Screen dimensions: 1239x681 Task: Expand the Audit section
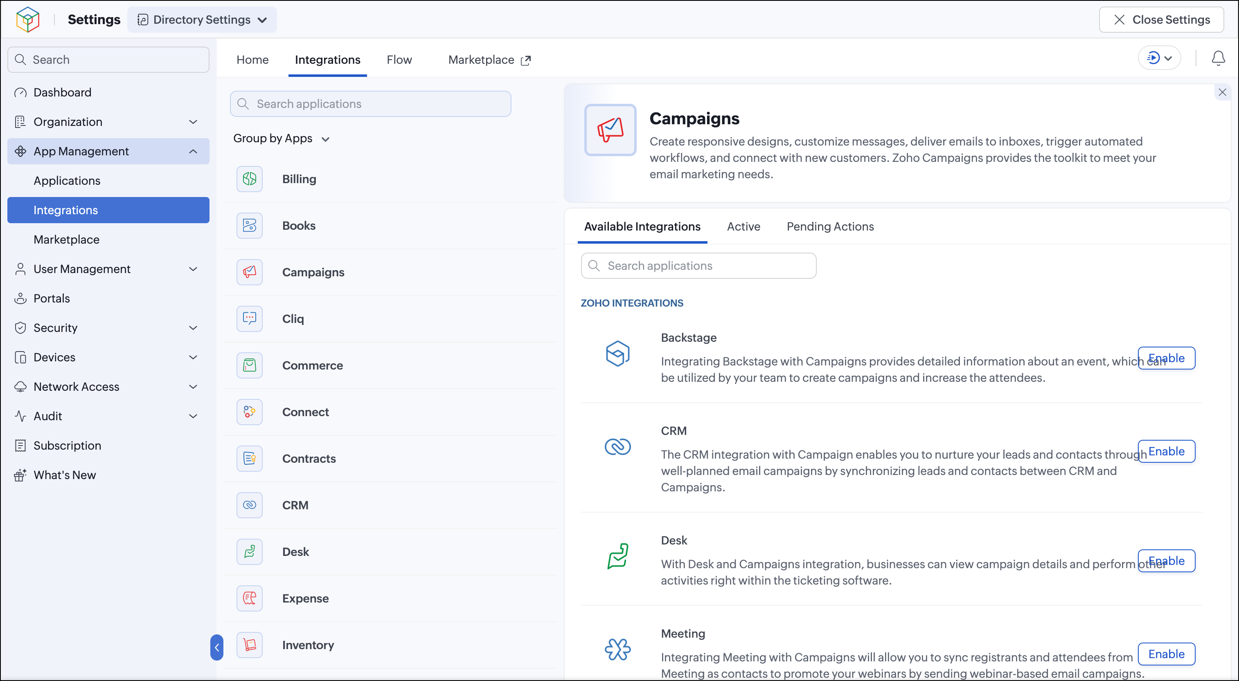(193, 417)
